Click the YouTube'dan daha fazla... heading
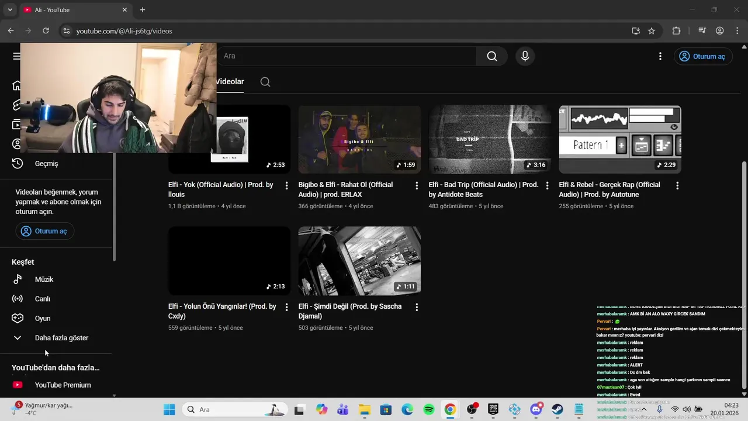Screen dimensions: 748x421 coord(56,368)
